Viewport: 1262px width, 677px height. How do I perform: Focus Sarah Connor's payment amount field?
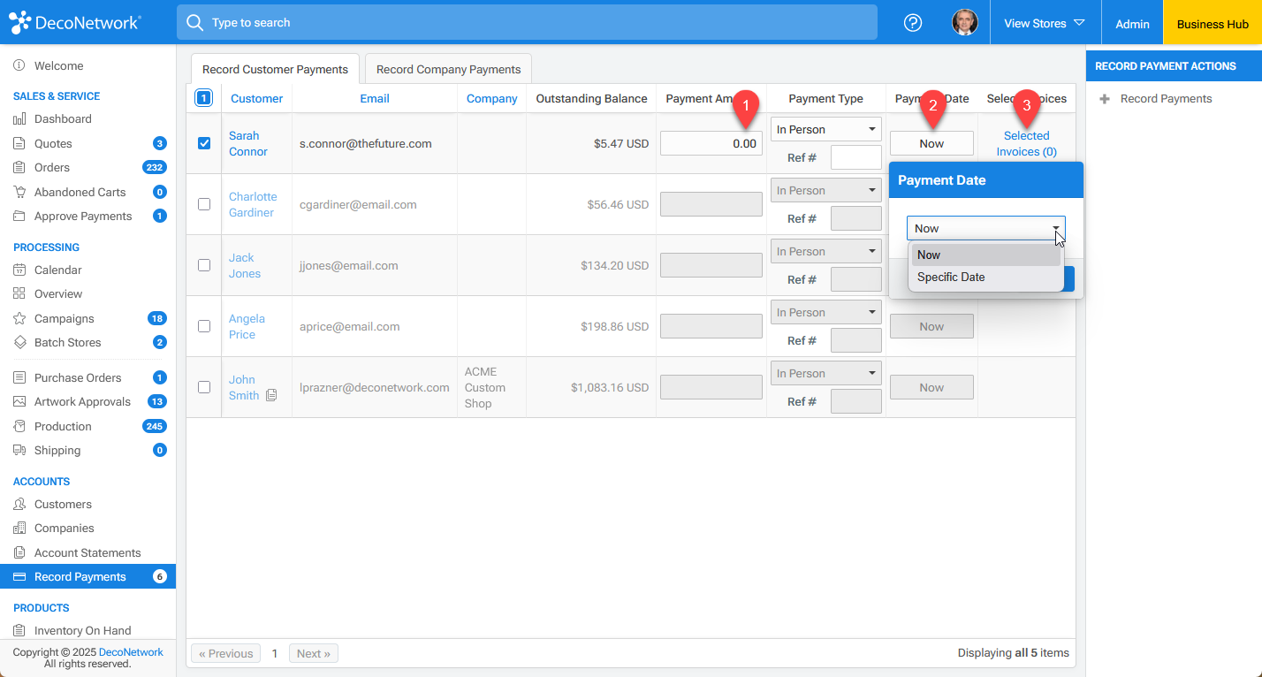[711, 143]
